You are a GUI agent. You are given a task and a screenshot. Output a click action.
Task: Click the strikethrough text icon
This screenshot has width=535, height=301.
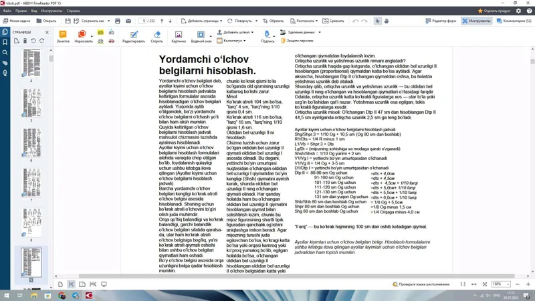tap(111, 41)
